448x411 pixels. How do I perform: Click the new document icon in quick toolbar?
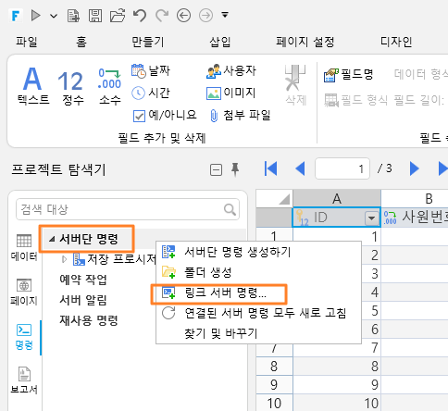73,16
